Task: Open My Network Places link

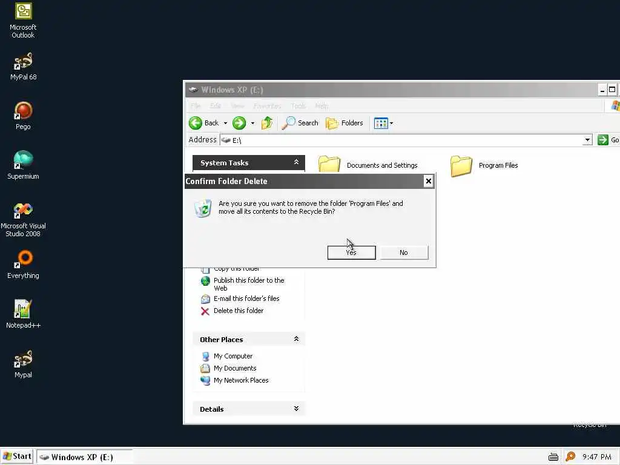Action: coord(241,380)
